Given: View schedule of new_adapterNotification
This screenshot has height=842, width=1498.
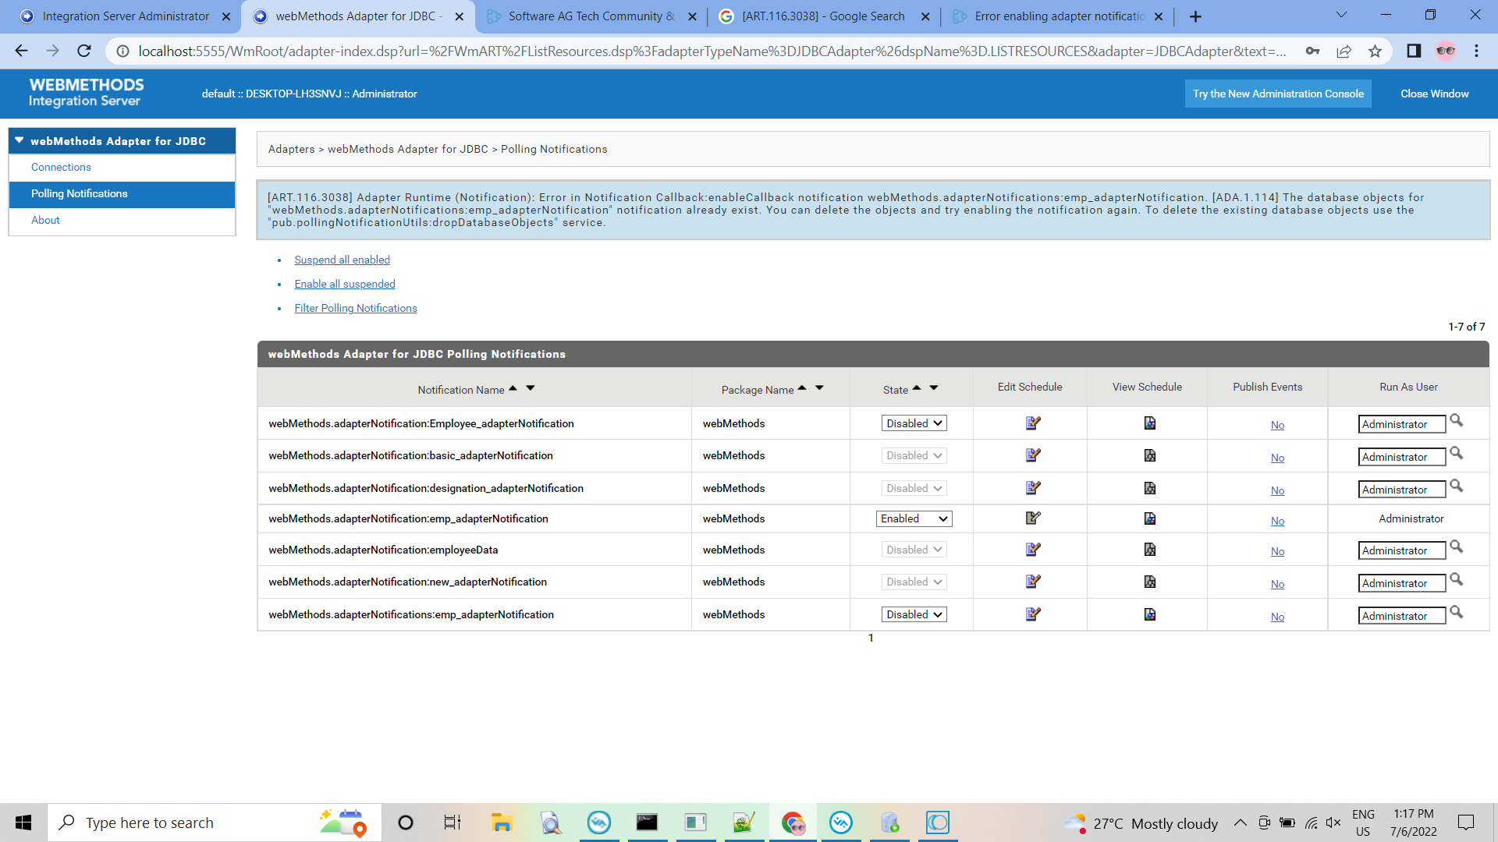Looking at the screenshot, I should (x=1149, y=582).
